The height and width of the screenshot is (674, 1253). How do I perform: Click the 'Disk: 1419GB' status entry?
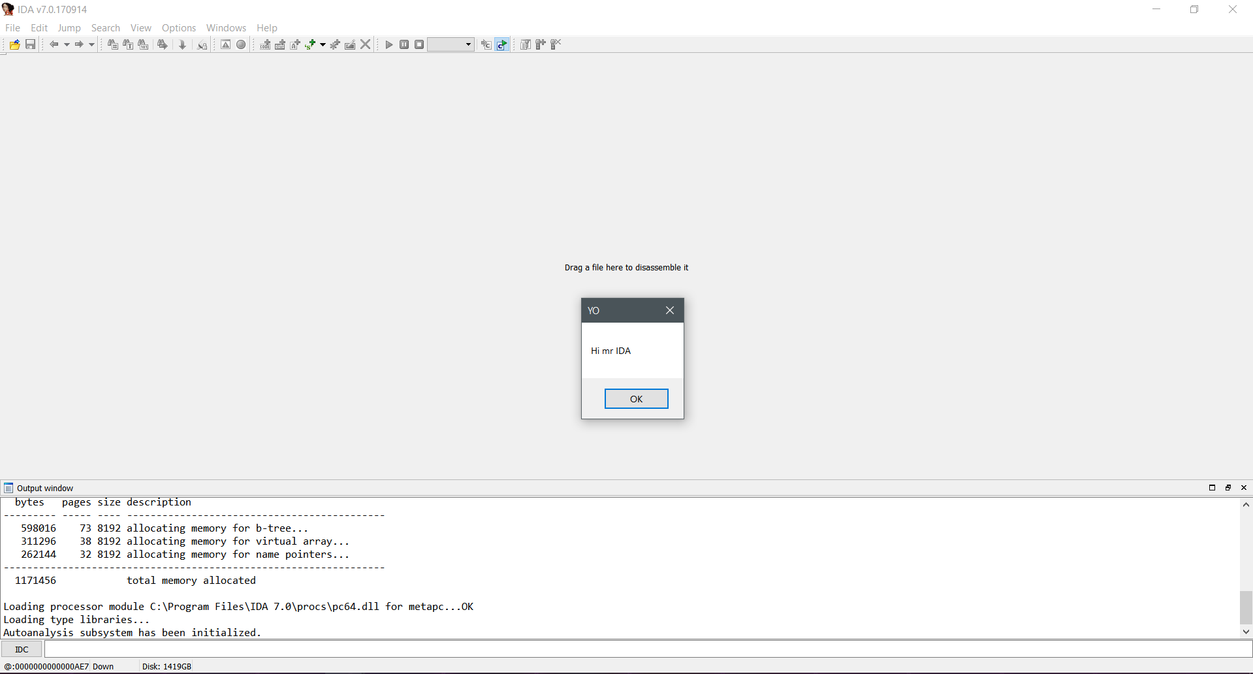(167, 667)
